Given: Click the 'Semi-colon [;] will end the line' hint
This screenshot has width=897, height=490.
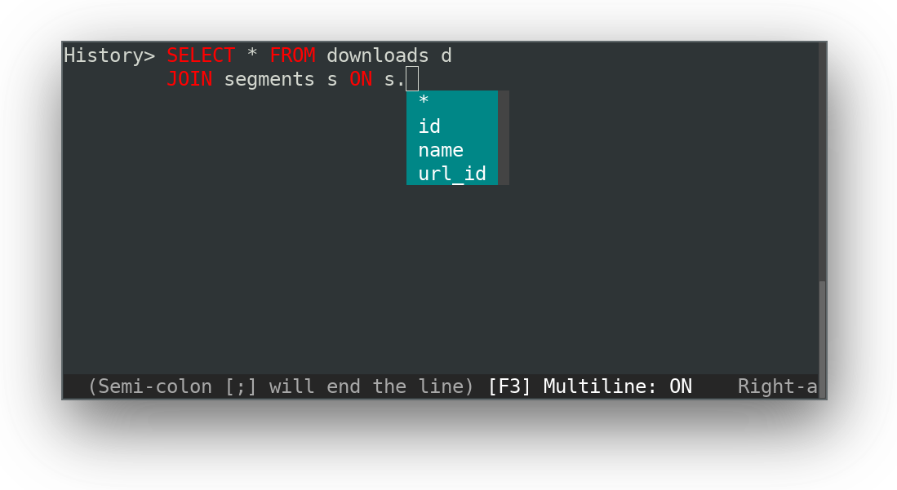Looking at the screenshot, I should click(280, 386).
